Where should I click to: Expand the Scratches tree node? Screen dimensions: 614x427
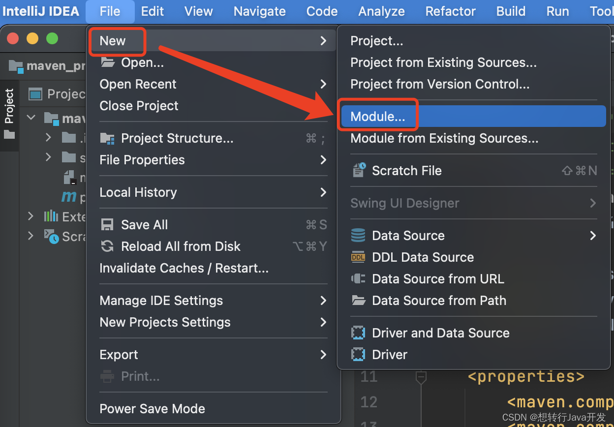click(x=31, y=236)
